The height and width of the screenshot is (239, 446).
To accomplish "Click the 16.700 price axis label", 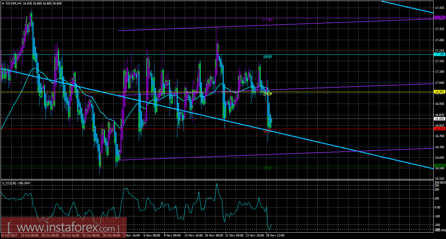I will pos(439,147).
